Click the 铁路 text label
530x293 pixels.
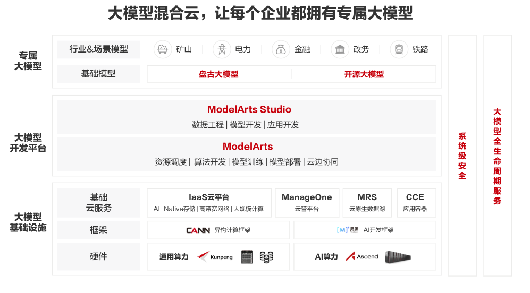[420, 49]
